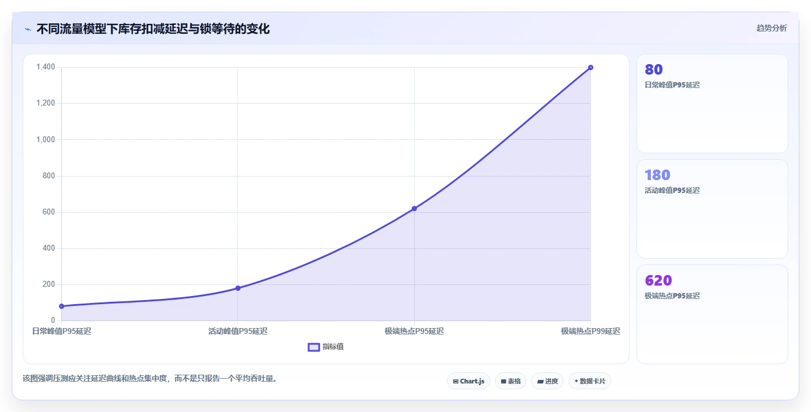The height and width of the screenshot is (412, 811).
Task: Click the 指标值 legend color box
Action: pyautogui.click(x=314, y=347)
